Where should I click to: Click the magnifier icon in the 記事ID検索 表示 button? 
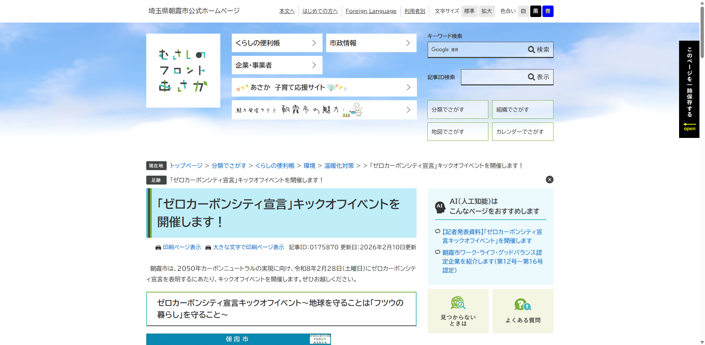531,77
